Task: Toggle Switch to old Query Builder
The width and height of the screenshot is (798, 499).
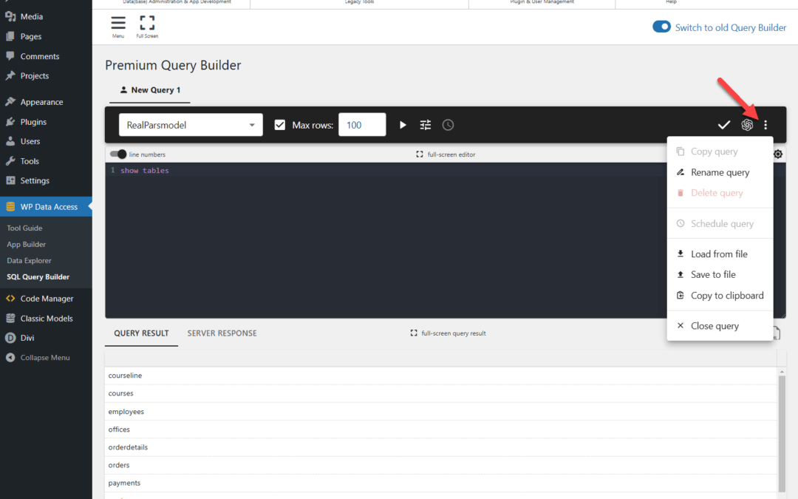Action: (x=661, y=27)
